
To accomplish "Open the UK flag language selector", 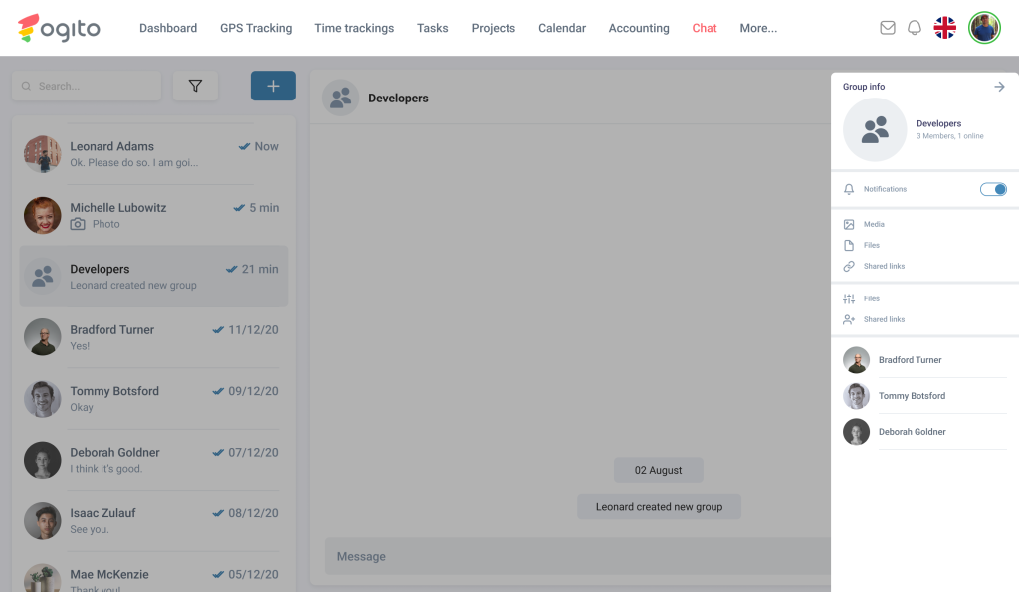I will point(944,28).
